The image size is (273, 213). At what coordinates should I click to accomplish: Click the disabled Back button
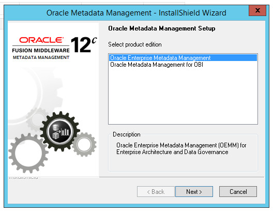click(156, 192)
